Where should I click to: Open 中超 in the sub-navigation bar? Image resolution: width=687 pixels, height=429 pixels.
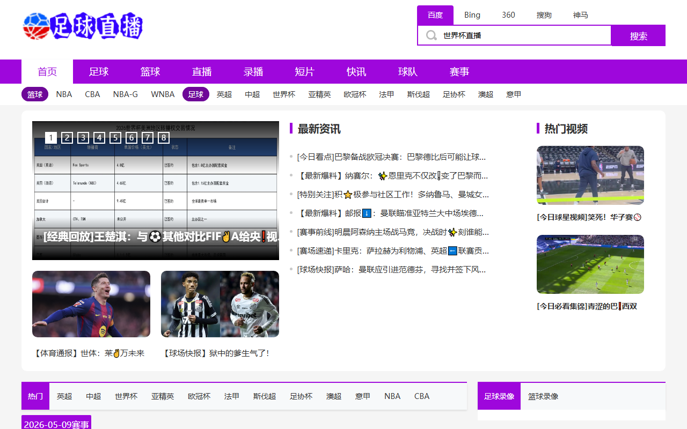click(252, 94)
